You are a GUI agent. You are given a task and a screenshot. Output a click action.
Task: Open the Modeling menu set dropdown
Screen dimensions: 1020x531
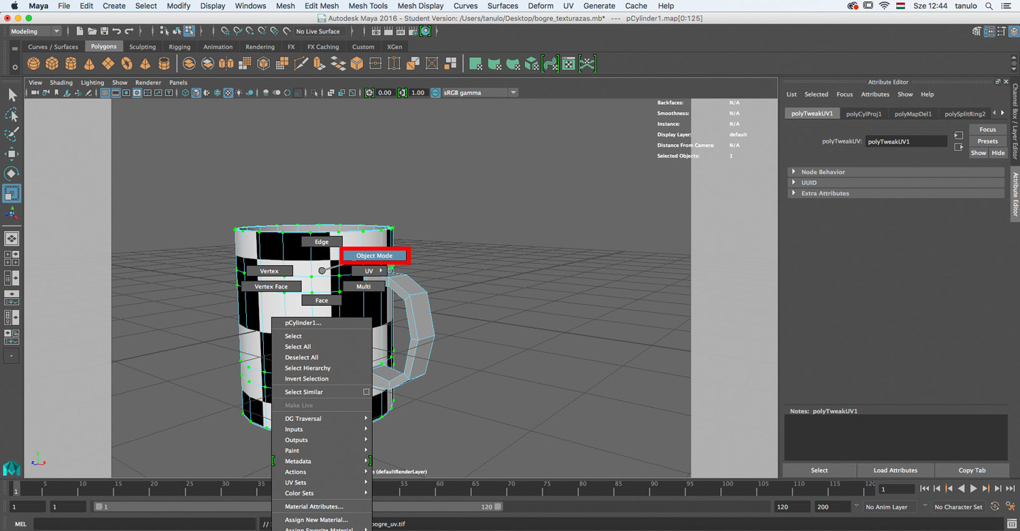[x=35, y=31]
